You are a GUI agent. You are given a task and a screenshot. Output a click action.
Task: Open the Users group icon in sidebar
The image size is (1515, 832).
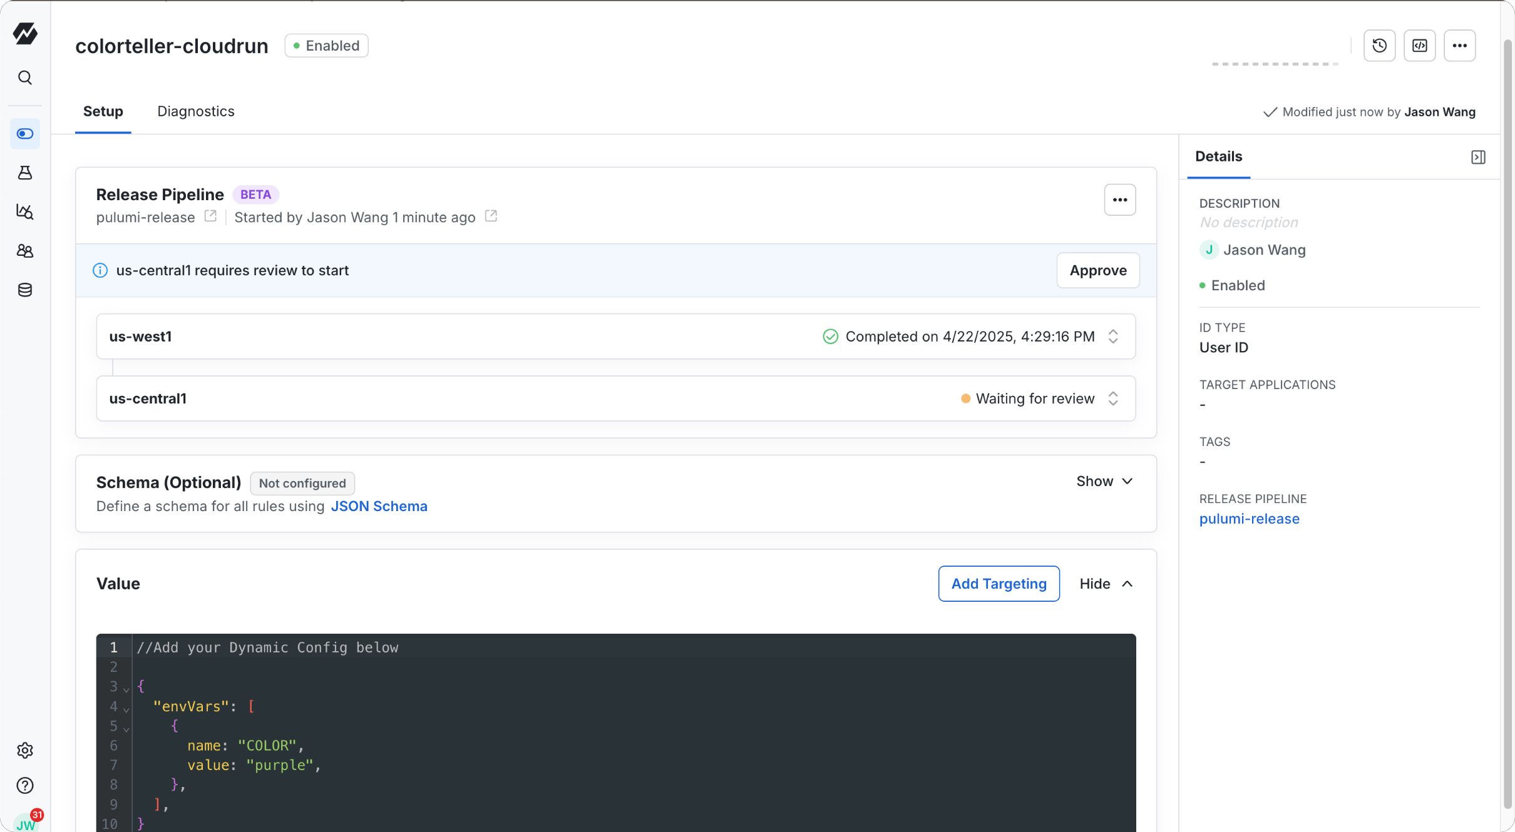[x=25, y=251]
